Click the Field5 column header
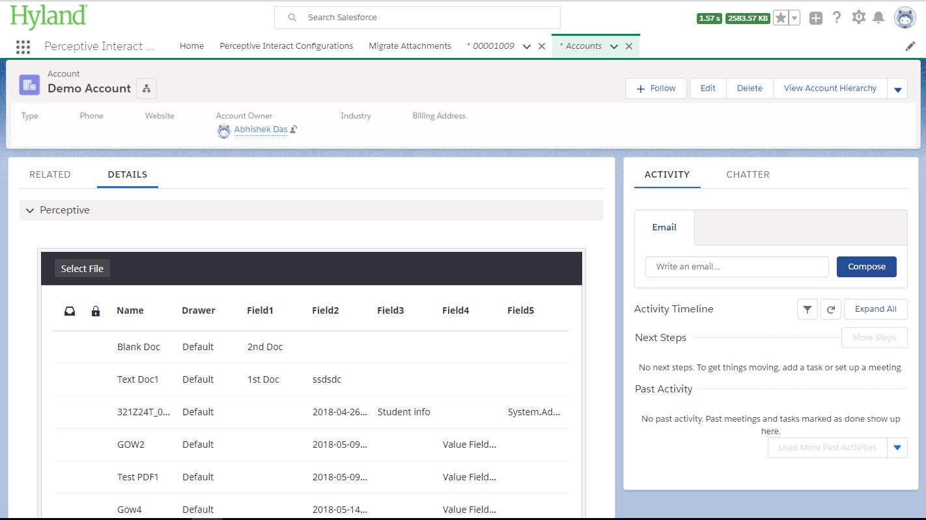This screenshot has height=520, width=926. pos(520,311)
